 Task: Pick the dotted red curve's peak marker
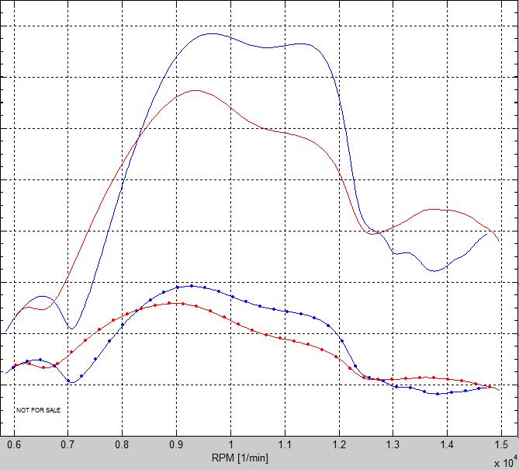(x=181, y=303)
